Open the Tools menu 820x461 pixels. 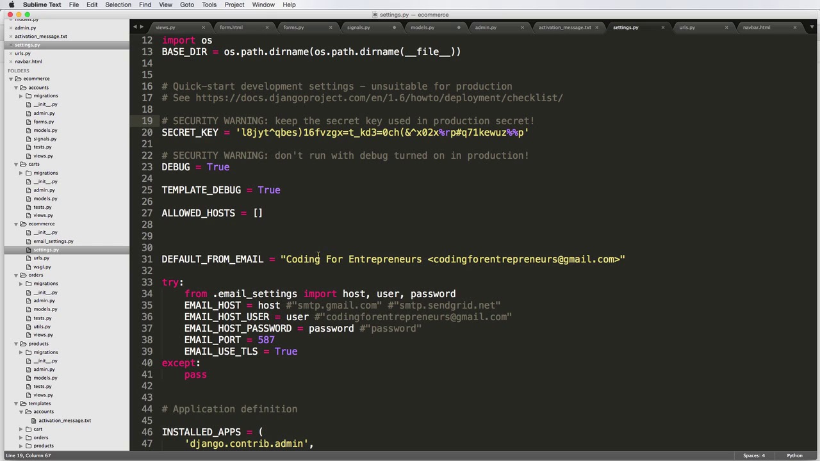[x=209, y=4]
